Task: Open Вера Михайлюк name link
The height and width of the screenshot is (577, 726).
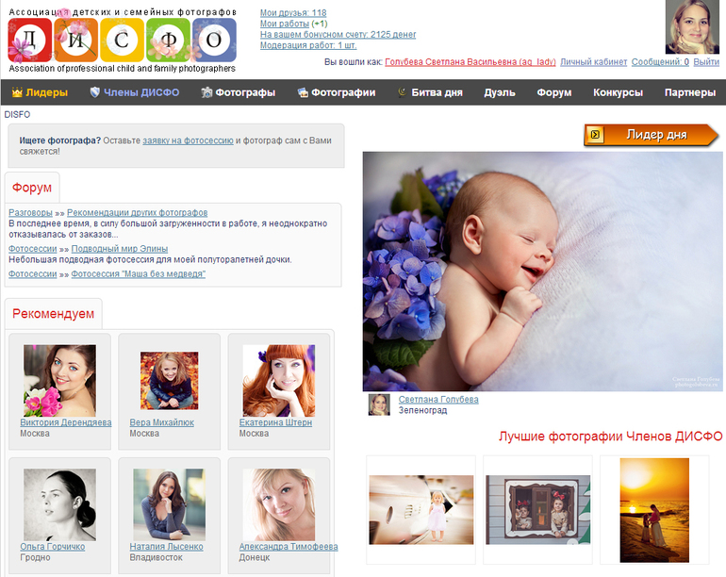Action: pyautogui.click(x=161, y=422)
